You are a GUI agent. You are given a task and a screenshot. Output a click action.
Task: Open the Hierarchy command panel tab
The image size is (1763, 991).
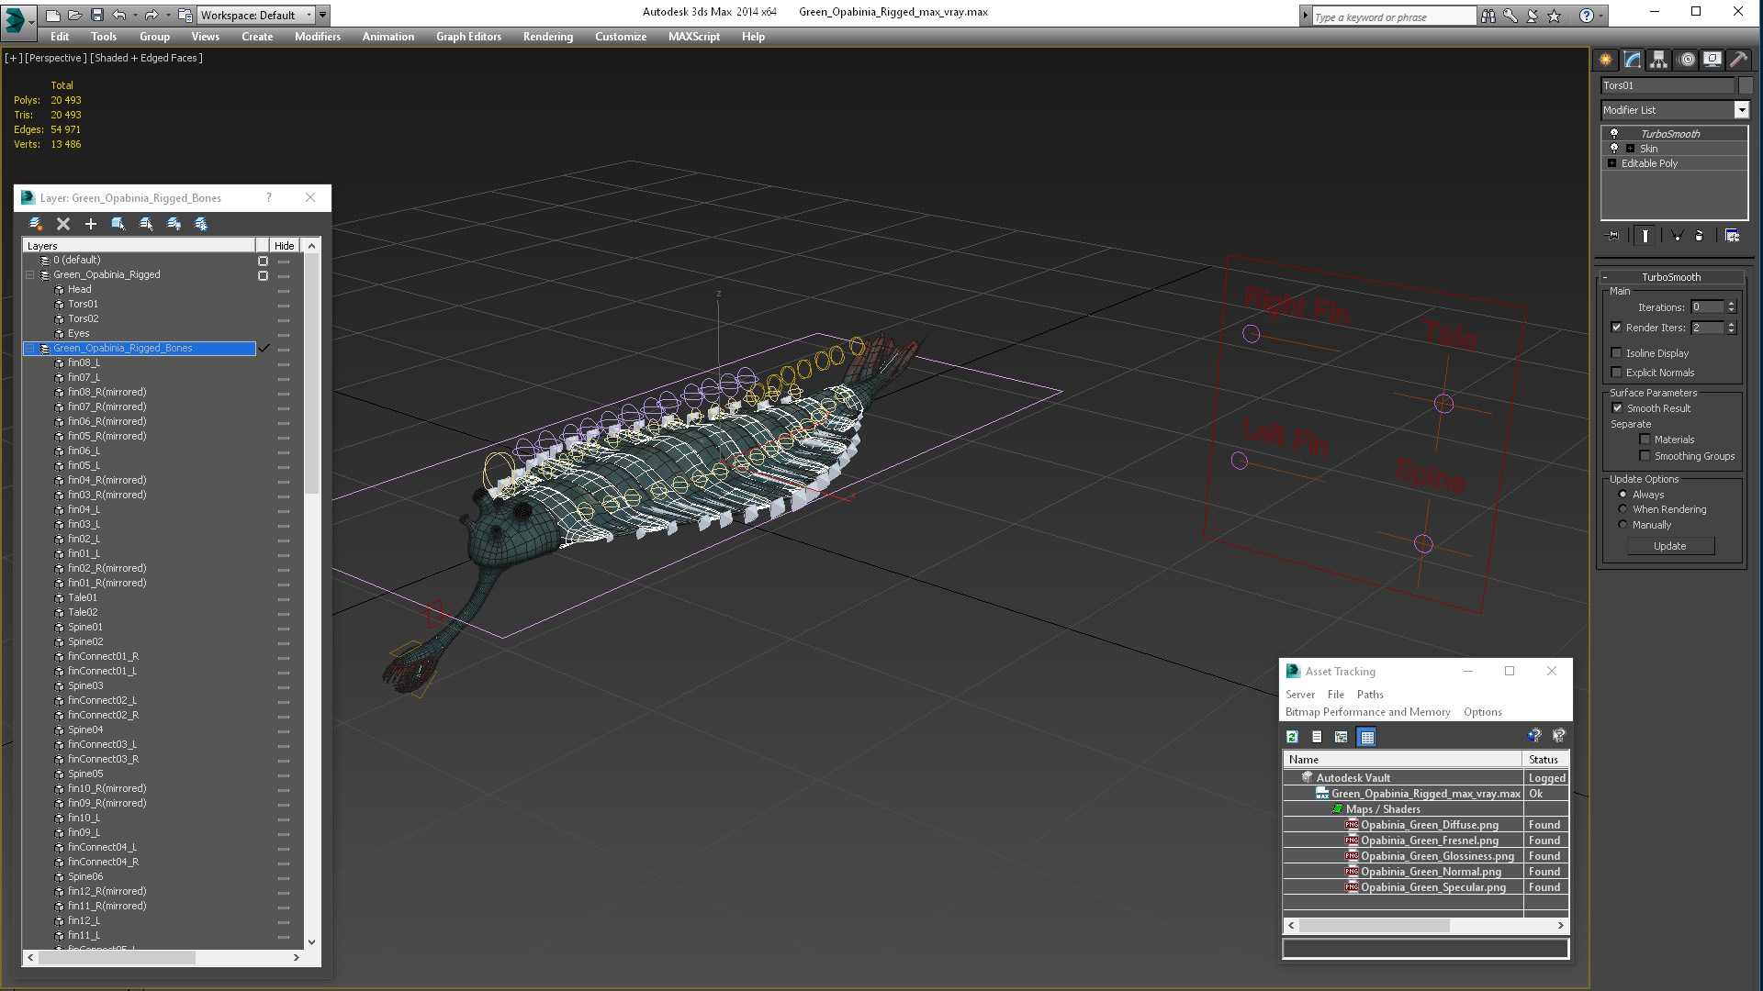(1658, 60)
